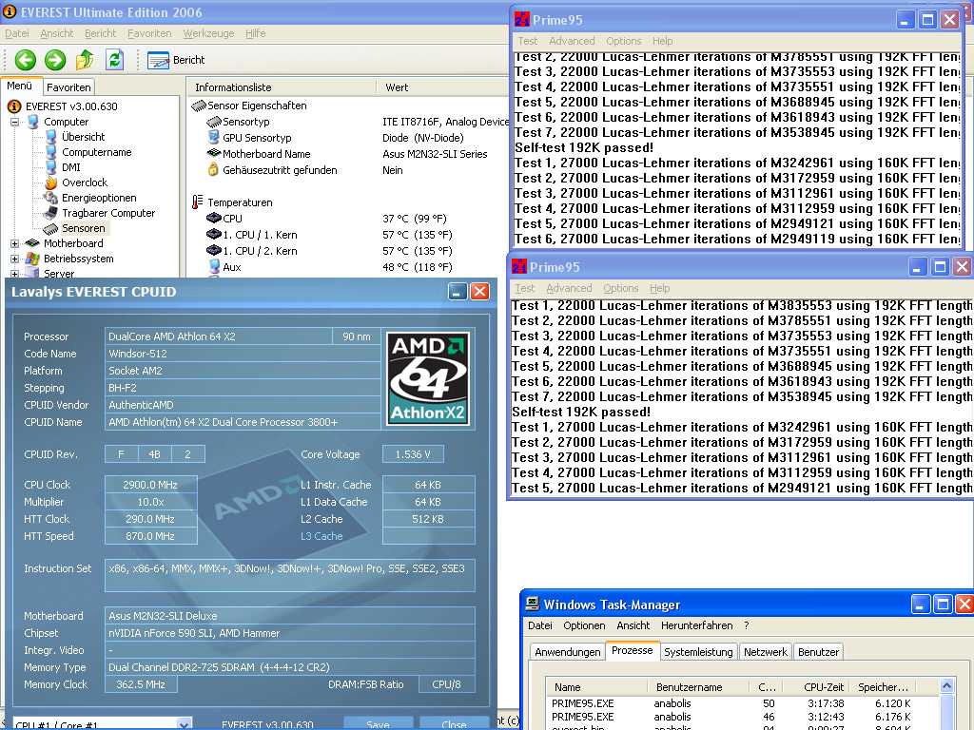974x730 pixels.
Task: Click the CPU temperature row chip icon
Action: [x=214, y=218]
